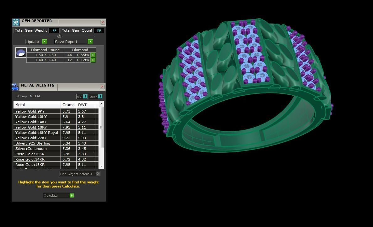Click the 1.50 X 1.50 gem size cell

(45, 55)
